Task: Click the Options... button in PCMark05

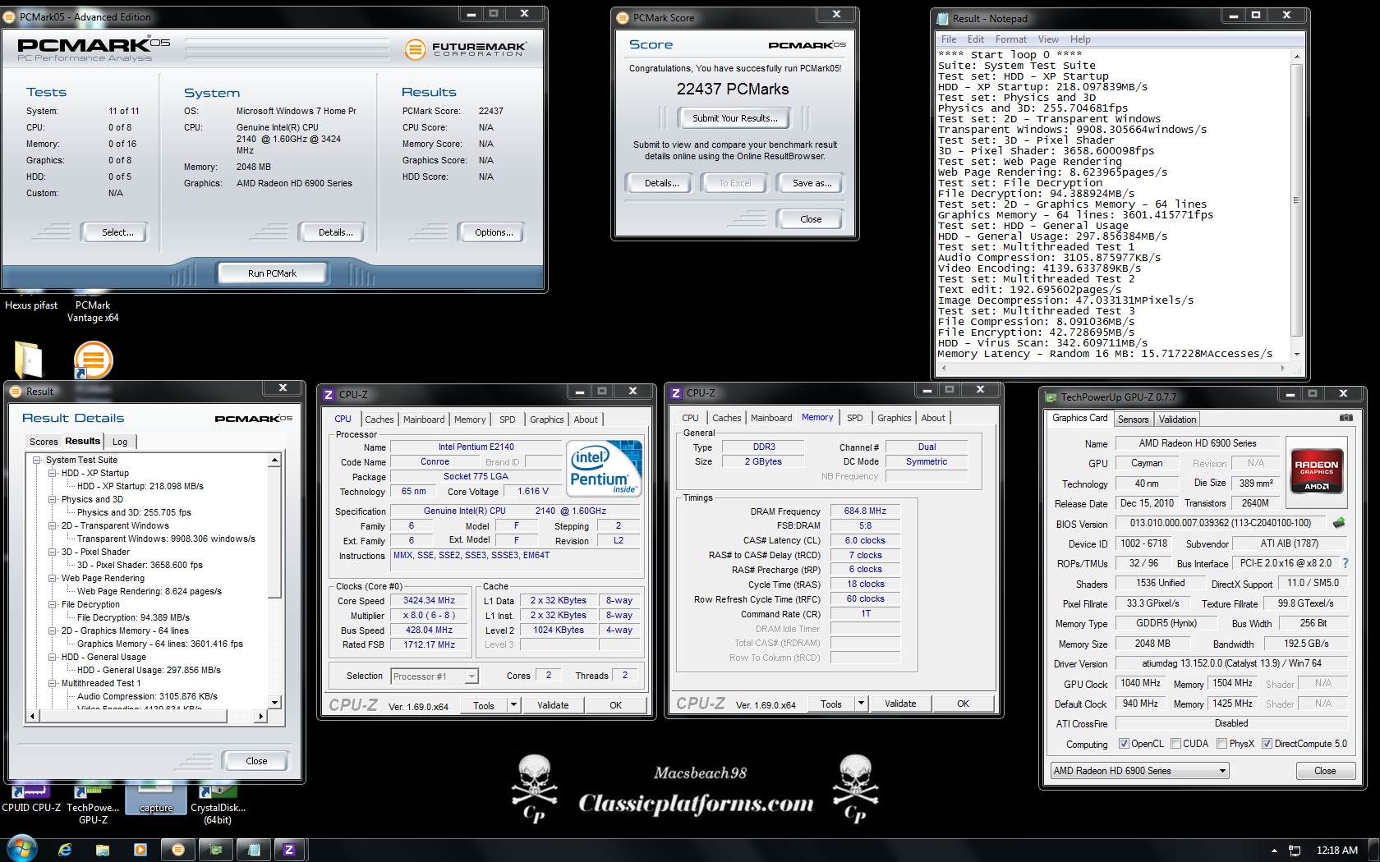Action: click(494, 232)
